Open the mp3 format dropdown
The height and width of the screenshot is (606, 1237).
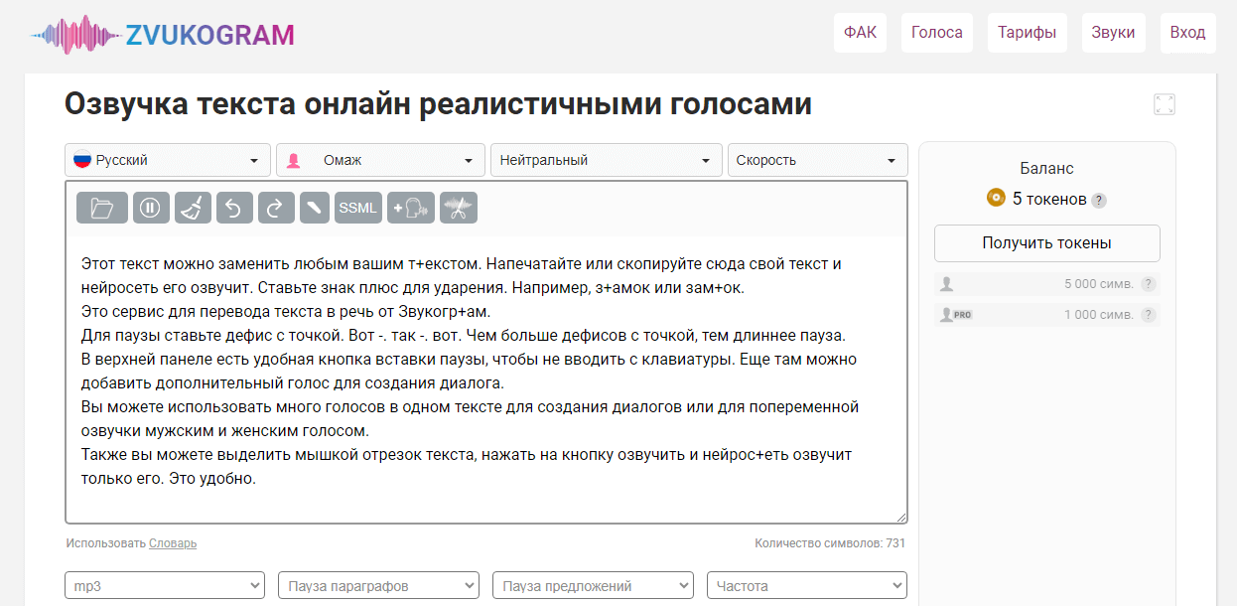click(x=165, y=586)
